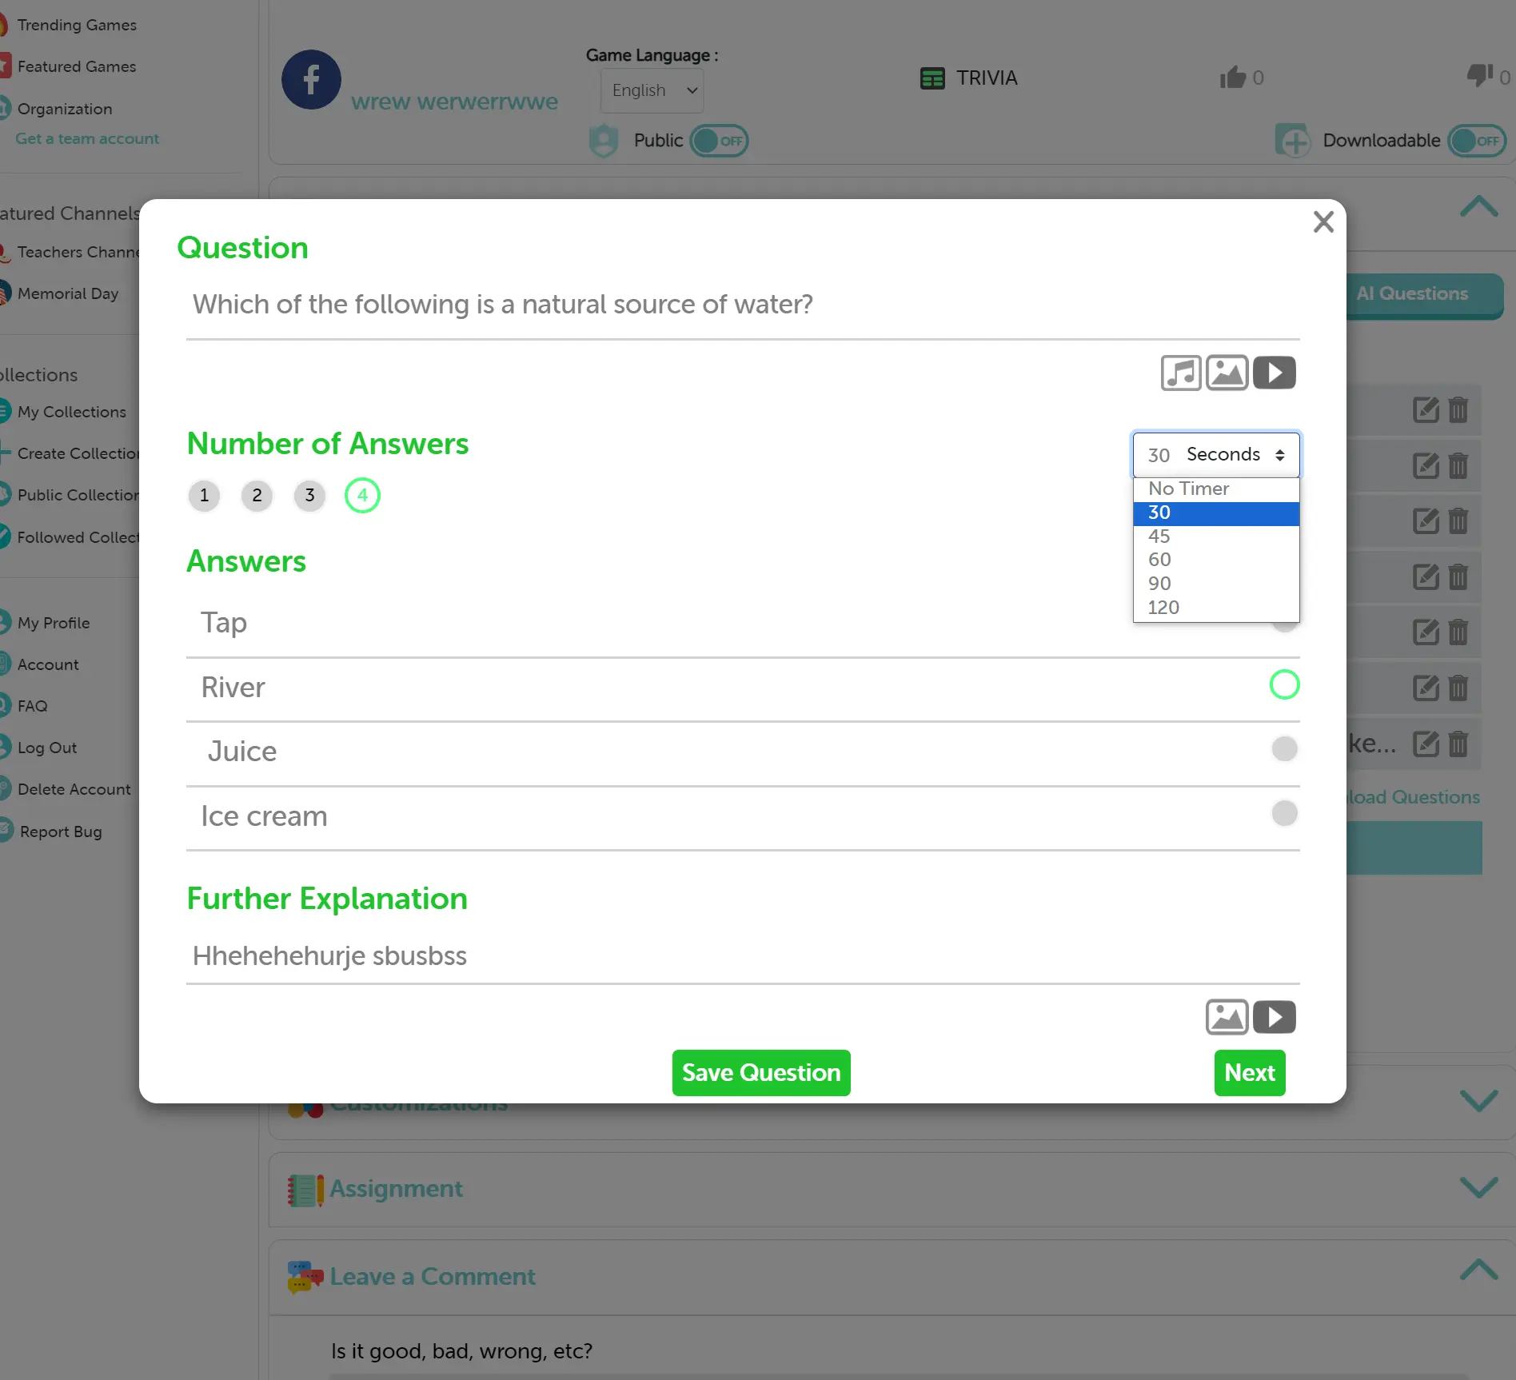Set number of answers to 2
The height and width of the screenshot is (1380, 1516).
257,496
